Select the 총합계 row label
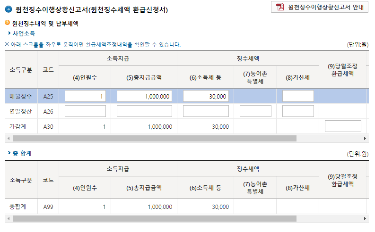Image resolution: width=375 pixels, height=232 pixels. point(17,207)
